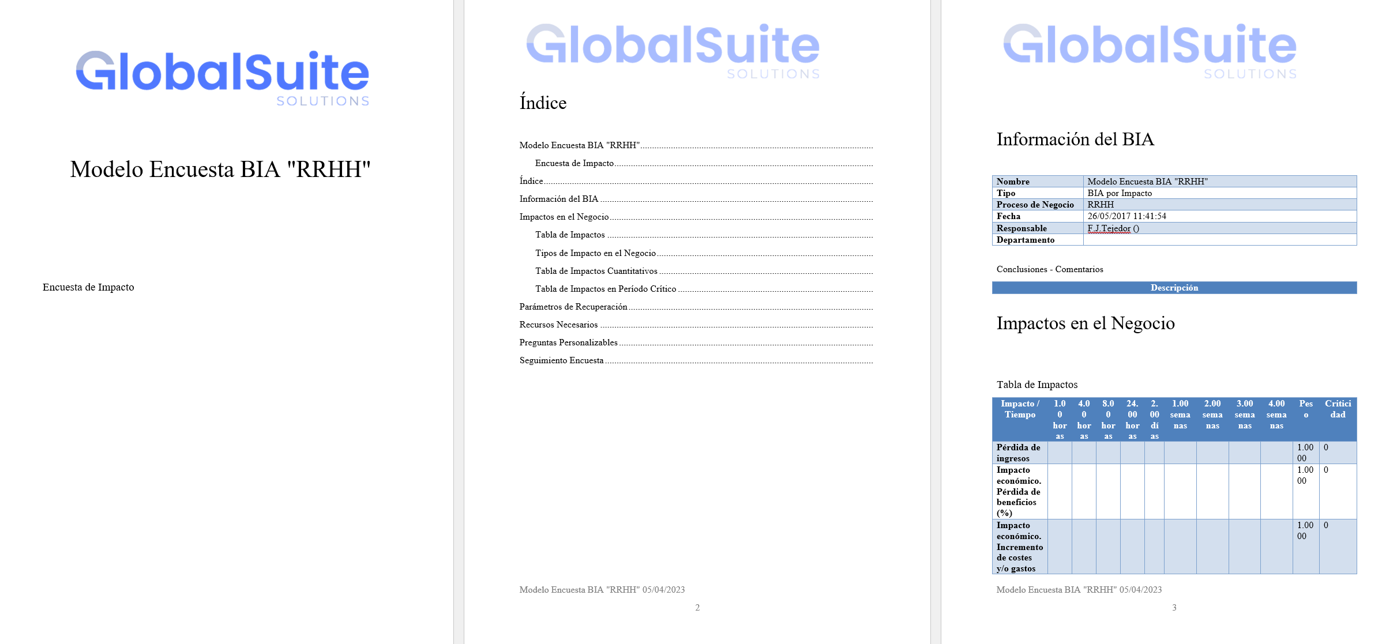The image size is (1397, 644).
Task: Click the 'Impactos en el Negocio' heading on page 3
Action: click(1086, 323)
